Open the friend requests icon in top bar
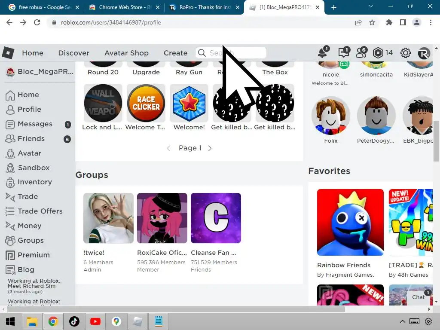 point(361,52)
